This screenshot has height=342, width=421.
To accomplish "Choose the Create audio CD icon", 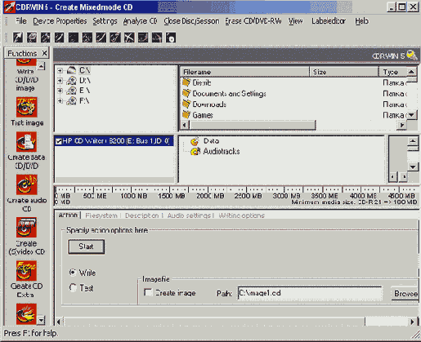I will (26, 184).
